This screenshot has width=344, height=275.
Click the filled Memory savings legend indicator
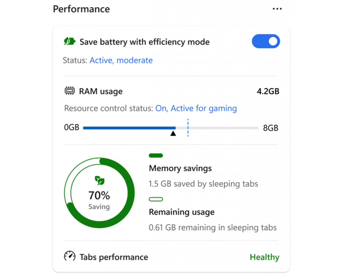click(x=155, y=155)
